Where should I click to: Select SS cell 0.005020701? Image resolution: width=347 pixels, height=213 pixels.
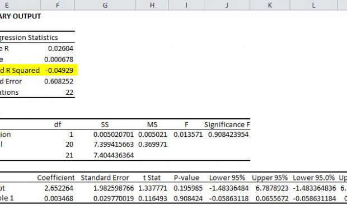click(114, 135)
